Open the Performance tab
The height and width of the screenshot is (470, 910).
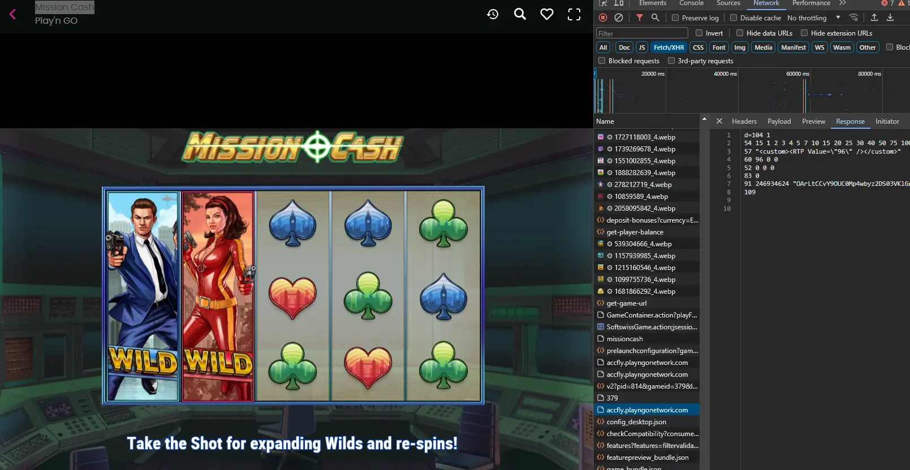811,3
